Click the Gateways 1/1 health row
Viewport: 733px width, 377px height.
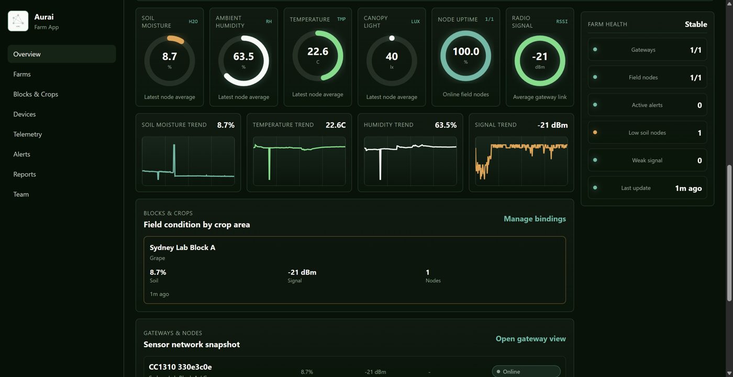(x=647, y=50)
